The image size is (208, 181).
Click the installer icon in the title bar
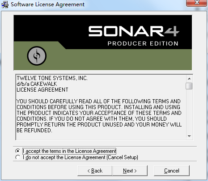(5, 4)
